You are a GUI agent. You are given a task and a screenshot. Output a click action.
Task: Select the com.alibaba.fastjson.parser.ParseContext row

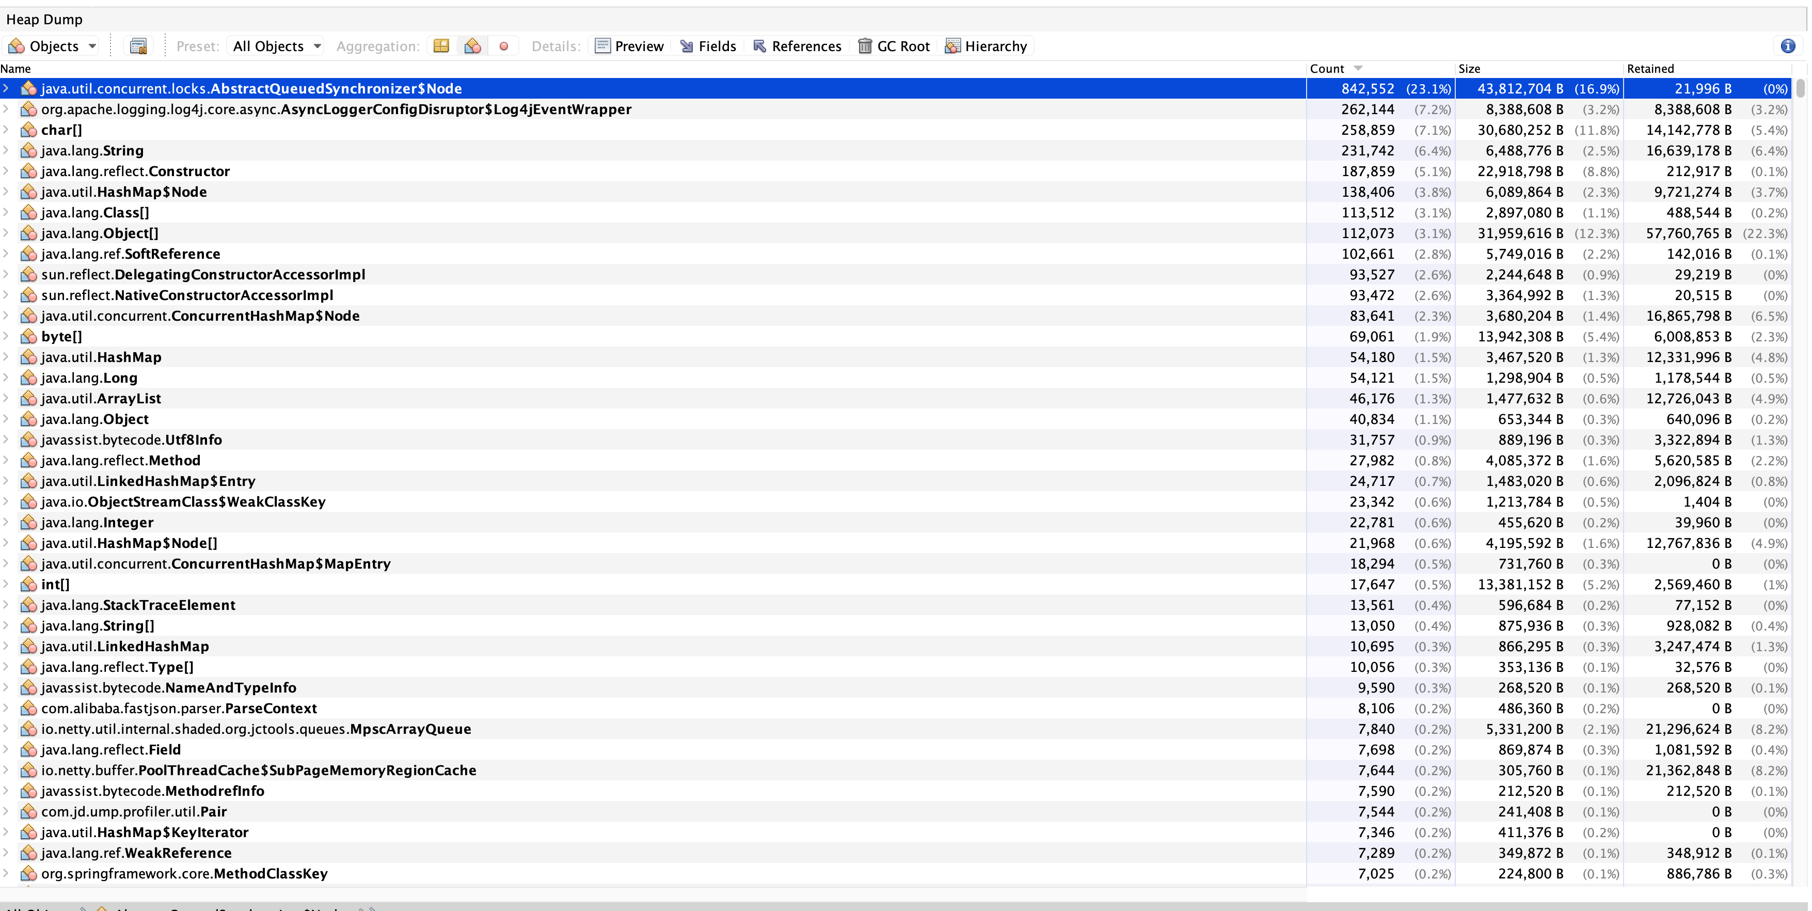896,709
